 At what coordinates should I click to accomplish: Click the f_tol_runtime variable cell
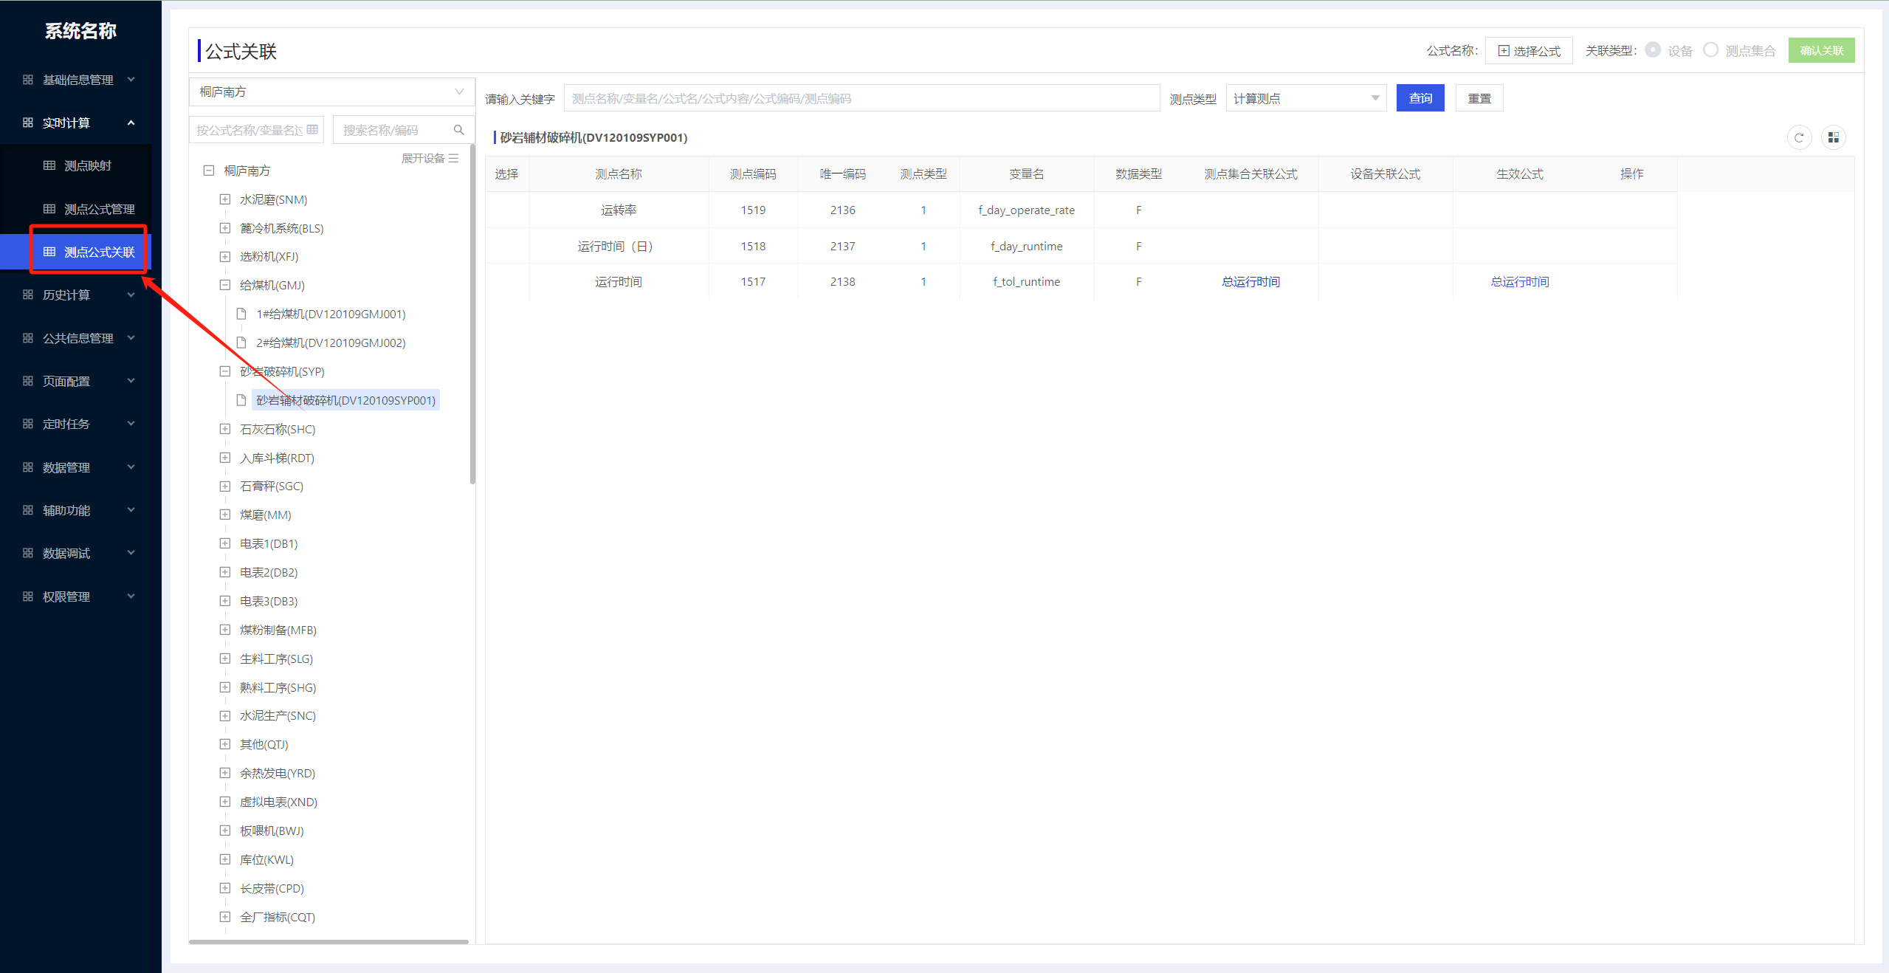pos(1027,281)
